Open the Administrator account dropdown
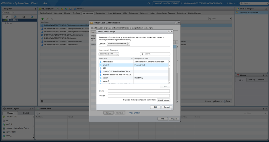Viewport: 269px width, 142px height. [204, 3]
